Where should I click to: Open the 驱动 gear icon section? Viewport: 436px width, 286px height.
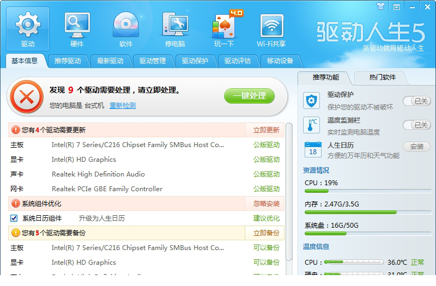[x=28, y=29]
